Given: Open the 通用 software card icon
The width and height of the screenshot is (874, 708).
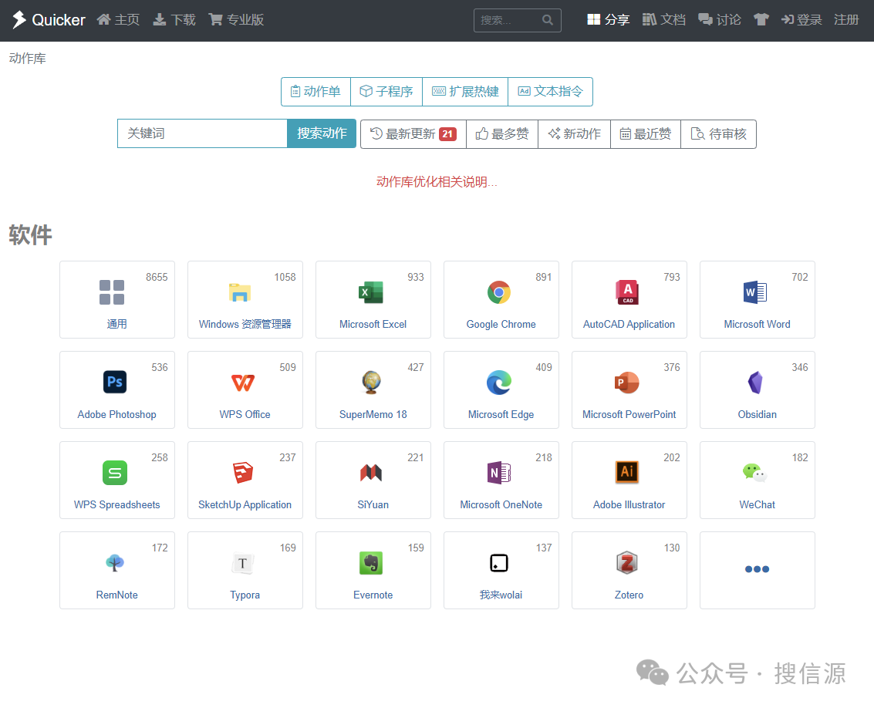Looking at the screenshot, I should pos(112,292).
